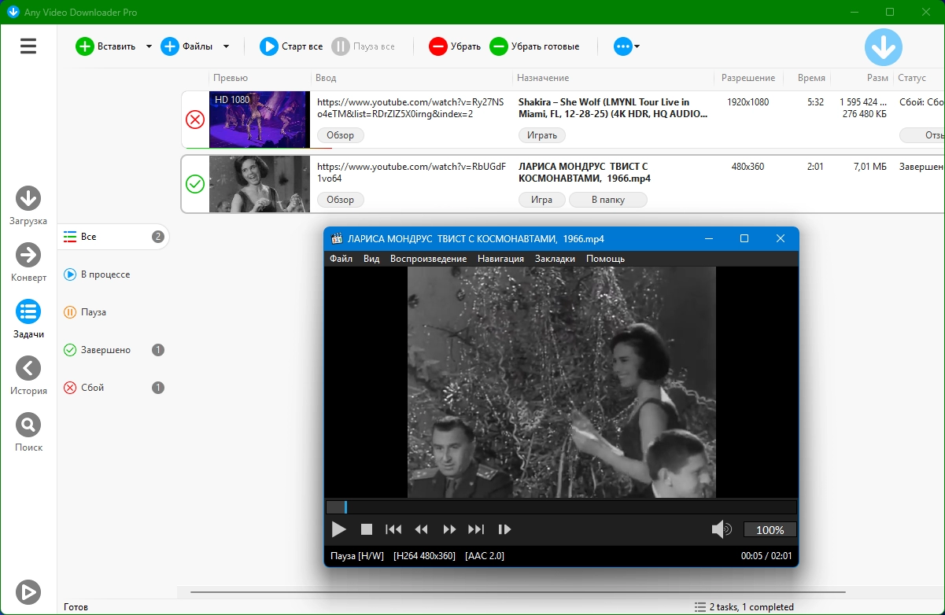
Task: Open the Конверт section in the sidebar
Action: (x=28, y=263)
